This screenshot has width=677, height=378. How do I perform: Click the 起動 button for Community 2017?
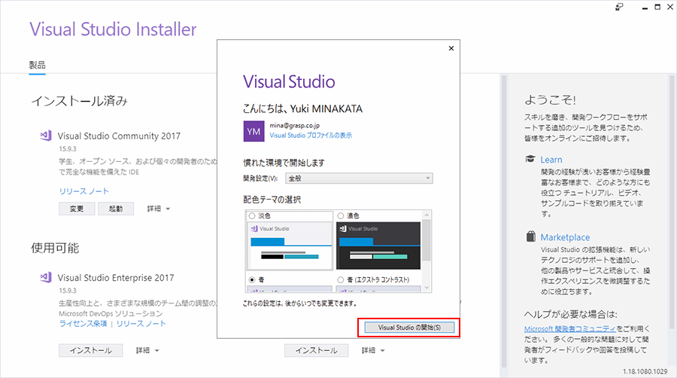116,209
